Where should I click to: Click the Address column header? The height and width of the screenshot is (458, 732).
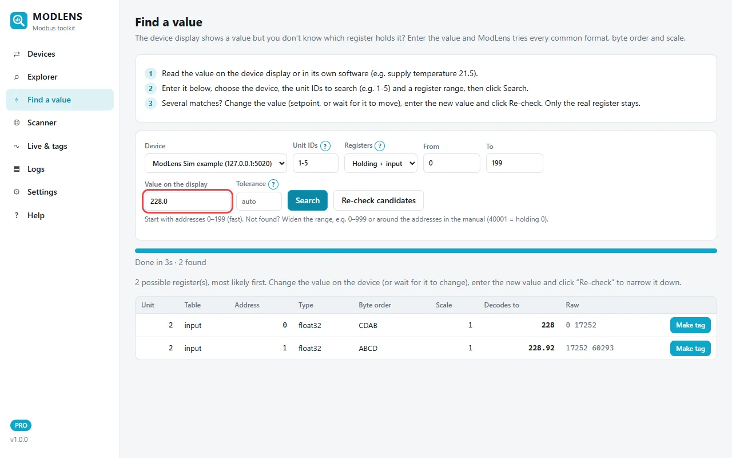click(247, 305)
